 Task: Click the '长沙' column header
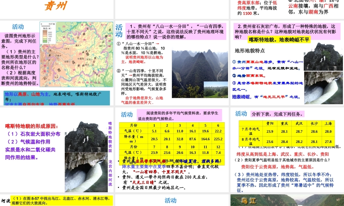pos(314,124)
